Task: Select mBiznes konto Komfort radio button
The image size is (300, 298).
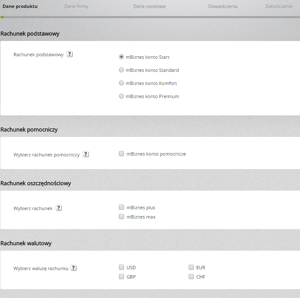Action: (121, 83)
